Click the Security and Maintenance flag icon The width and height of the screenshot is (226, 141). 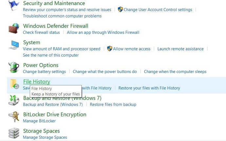pyautogui.click(x=14, y=6)
